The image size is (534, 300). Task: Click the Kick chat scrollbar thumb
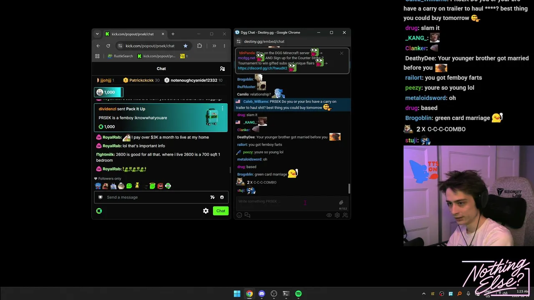tap(230, 170)
